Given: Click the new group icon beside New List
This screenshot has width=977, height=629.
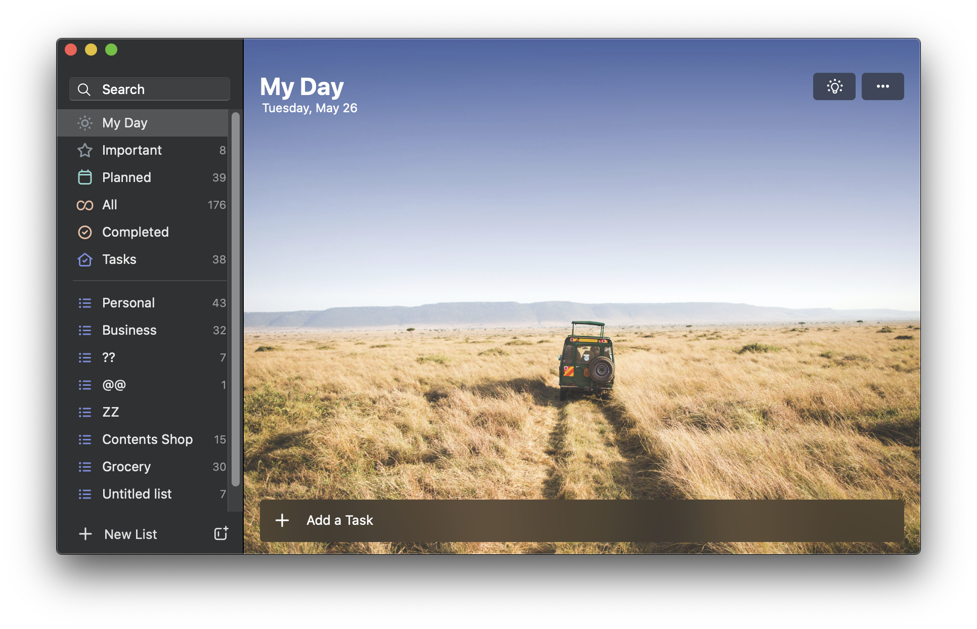Looking at the screenshot, I should (x=221, y=533).
